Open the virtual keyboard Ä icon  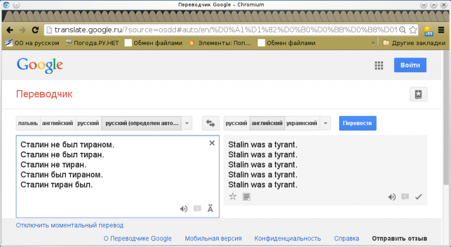210,209
